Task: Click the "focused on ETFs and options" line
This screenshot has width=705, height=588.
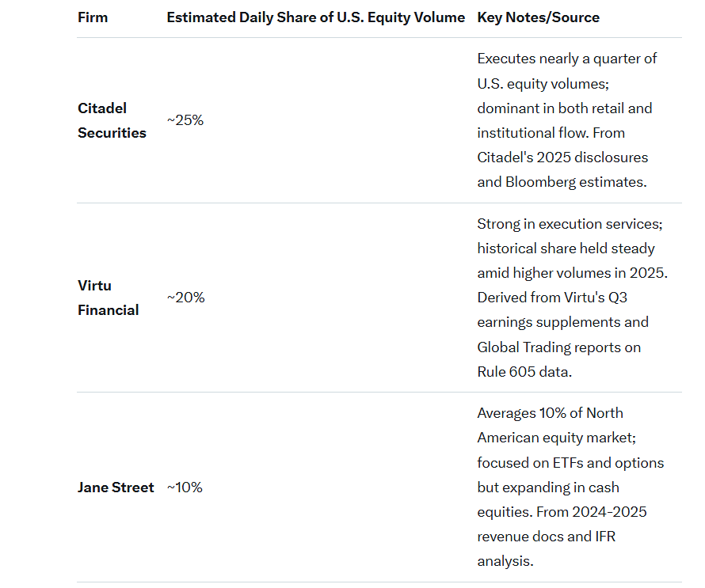Action: (570, 463)
